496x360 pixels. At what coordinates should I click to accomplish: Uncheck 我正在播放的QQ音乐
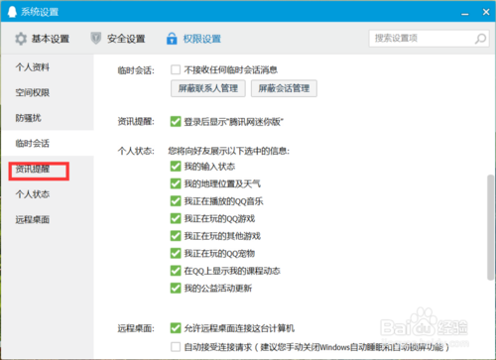(176, 201)
